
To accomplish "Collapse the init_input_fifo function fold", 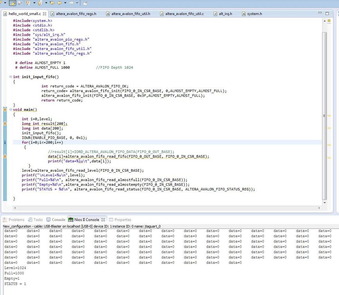I will pos(11,77).
